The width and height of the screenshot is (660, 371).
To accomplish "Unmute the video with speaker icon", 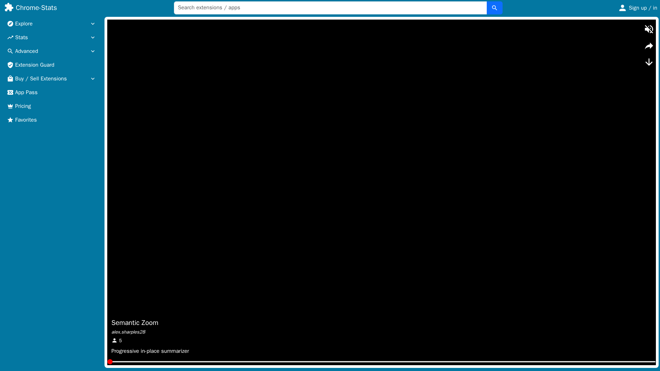I will pos(649,29).
